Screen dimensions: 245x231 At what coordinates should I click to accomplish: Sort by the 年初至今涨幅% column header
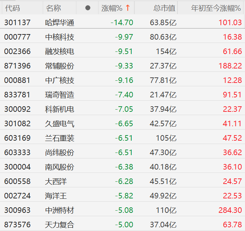tap(216, 8)
